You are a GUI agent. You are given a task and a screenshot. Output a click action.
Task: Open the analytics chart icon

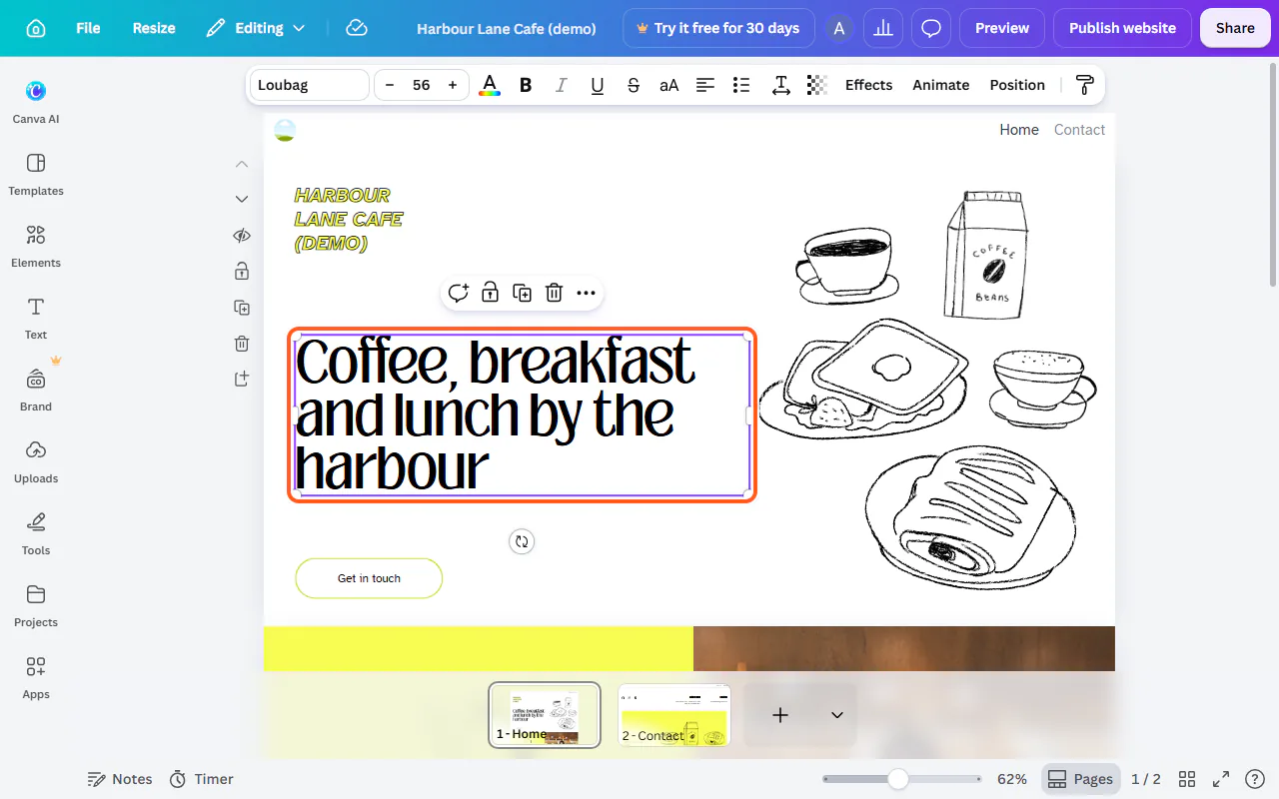coord(883,28)
